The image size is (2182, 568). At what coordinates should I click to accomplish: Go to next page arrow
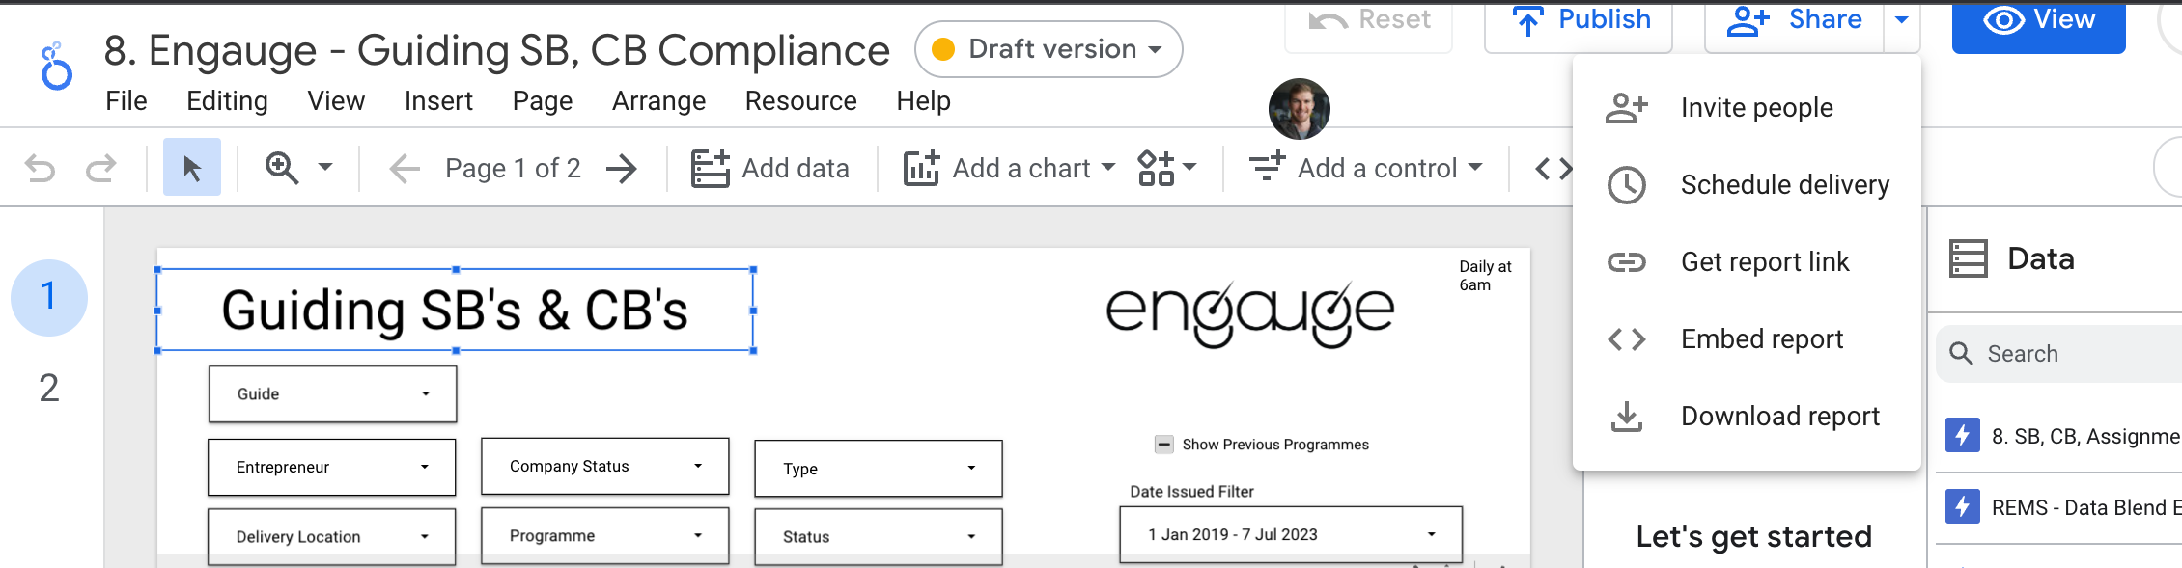pos(622,169)
